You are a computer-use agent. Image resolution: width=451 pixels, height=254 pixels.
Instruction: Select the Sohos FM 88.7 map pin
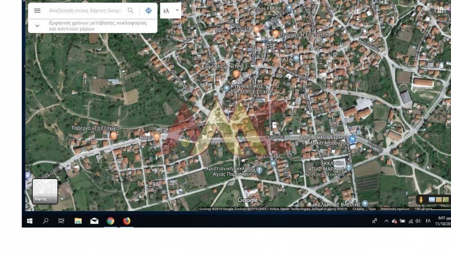point(289,8)
